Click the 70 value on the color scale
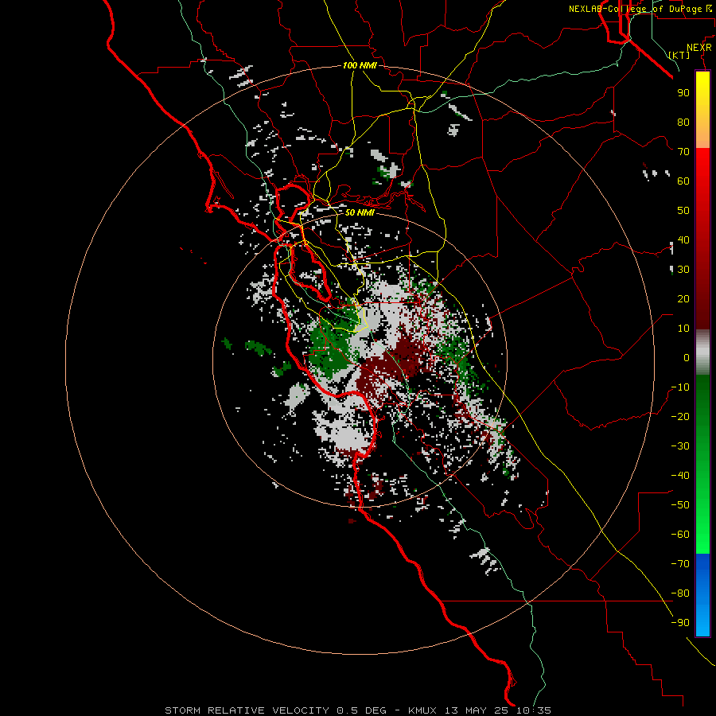This screenshot has height=716, width=716. tap(683, 152)
